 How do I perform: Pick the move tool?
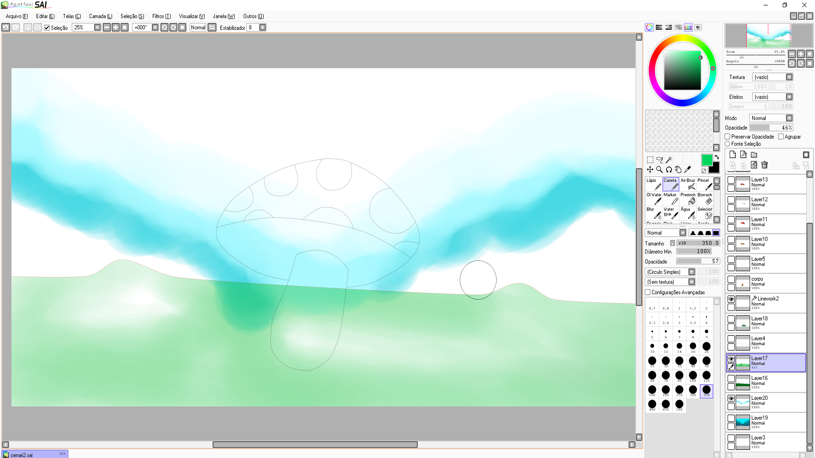[x=650, y=170]
